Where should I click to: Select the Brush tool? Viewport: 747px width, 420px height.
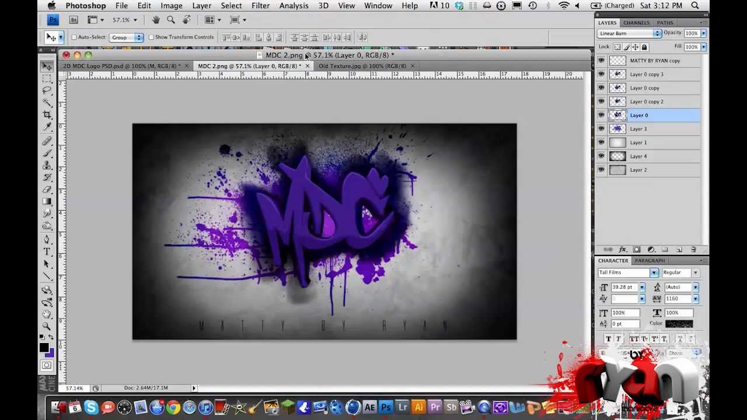(x=47, y=153)
